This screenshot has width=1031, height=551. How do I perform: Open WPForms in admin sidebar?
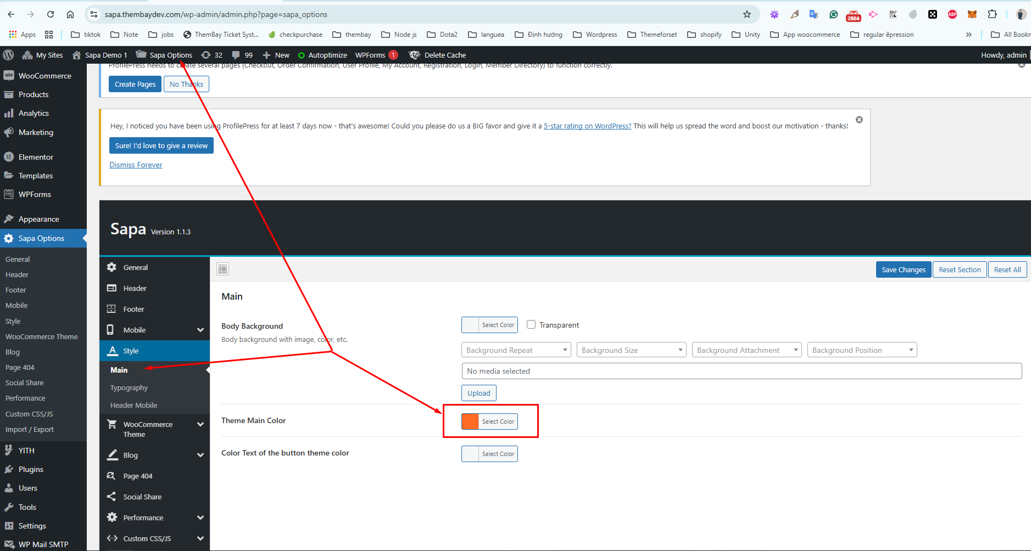click(43, 194)
